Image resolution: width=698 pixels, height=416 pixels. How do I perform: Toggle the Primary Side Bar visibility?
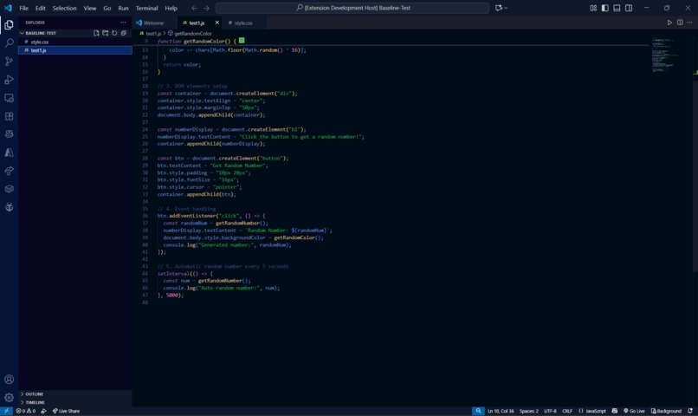coord(605,8)
